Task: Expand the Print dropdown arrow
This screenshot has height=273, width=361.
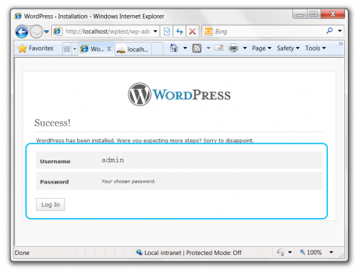Action: tap(245, 48)
